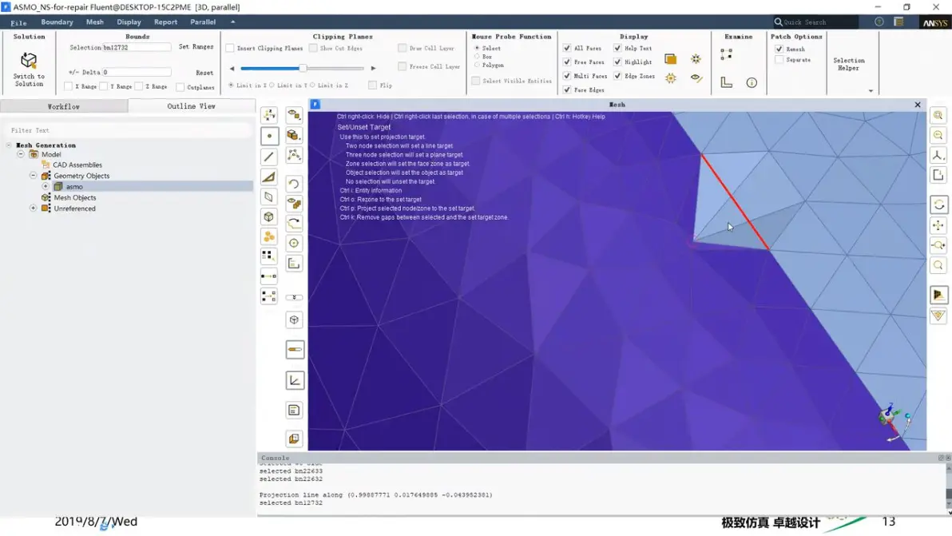Viewport: 952px width, 536px height.
Task: Click the fit-to-window zoom icon
Action: click(938, 115)
